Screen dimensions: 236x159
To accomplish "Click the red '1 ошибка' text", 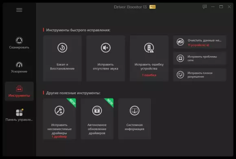I will 149,75.
